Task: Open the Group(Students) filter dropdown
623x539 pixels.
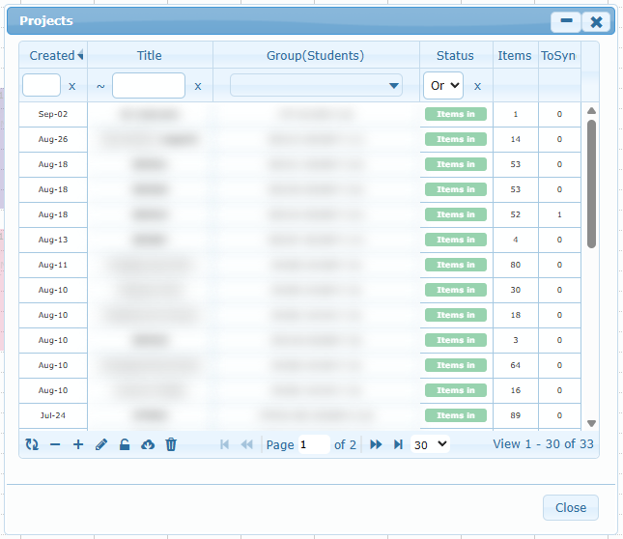Action: 316,85
